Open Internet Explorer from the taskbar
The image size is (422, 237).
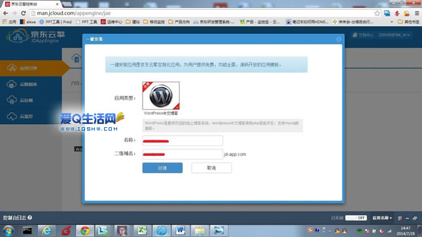46,230
